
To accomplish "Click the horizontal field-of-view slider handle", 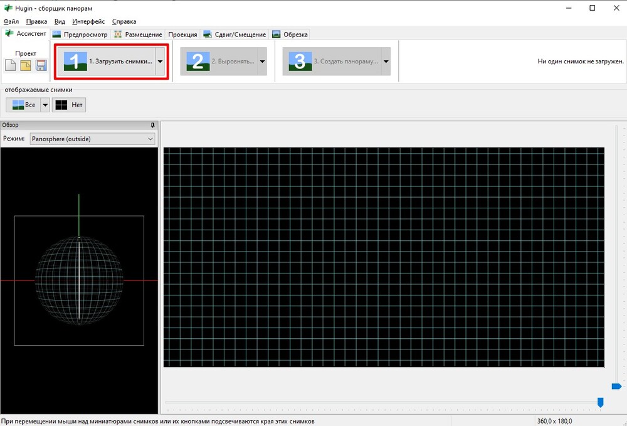I will [600, 402].
